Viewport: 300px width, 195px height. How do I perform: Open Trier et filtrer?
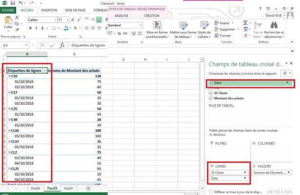(258, 30)
